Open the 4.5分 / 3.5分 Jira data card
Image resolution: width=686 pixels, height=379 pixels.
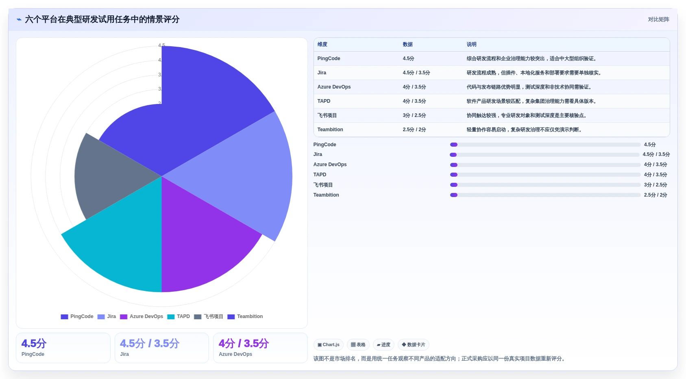coord(162,348)
